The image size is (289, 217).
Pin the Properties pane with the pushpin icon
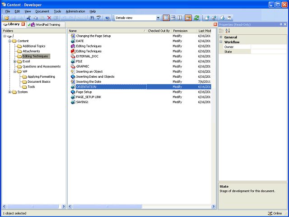(281, 24)
